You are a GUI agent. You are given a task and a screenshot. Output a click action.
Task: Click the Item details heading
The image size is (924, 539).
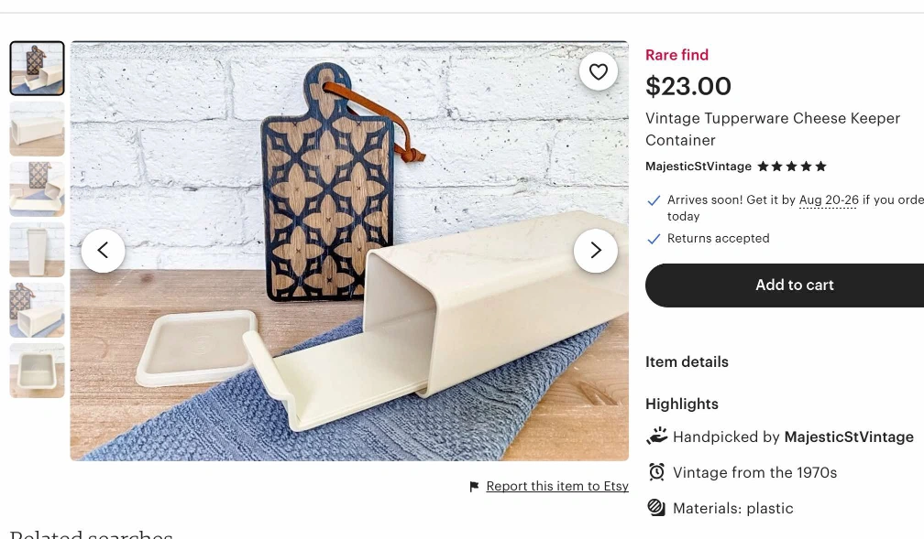(x=687, y=362)
